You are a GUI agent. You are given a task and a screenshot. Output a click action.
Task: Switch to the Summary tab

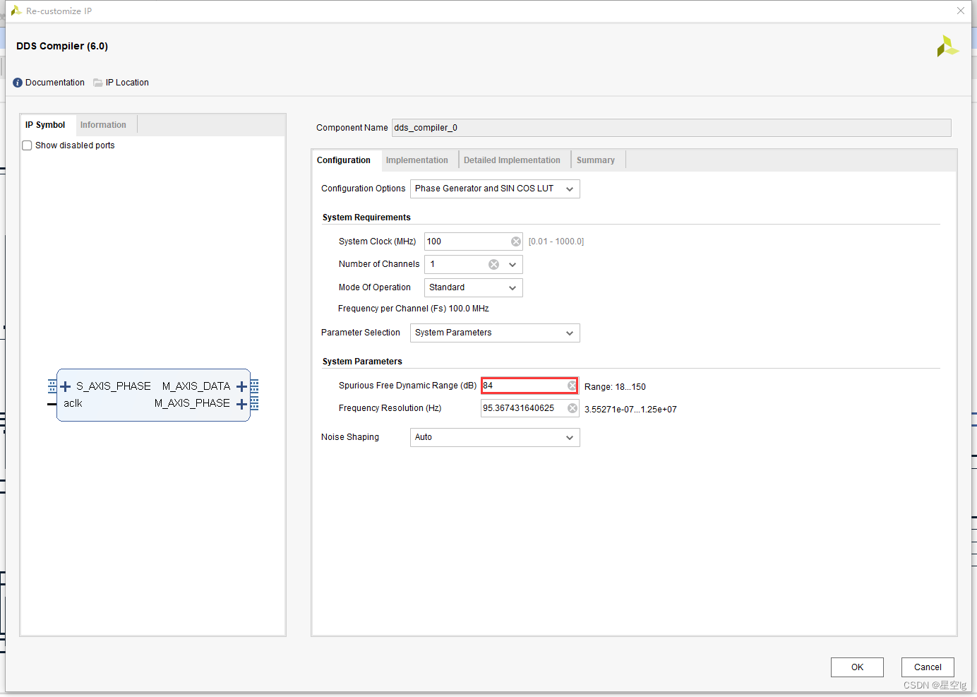pyautogui.click(x=596, y=160)
